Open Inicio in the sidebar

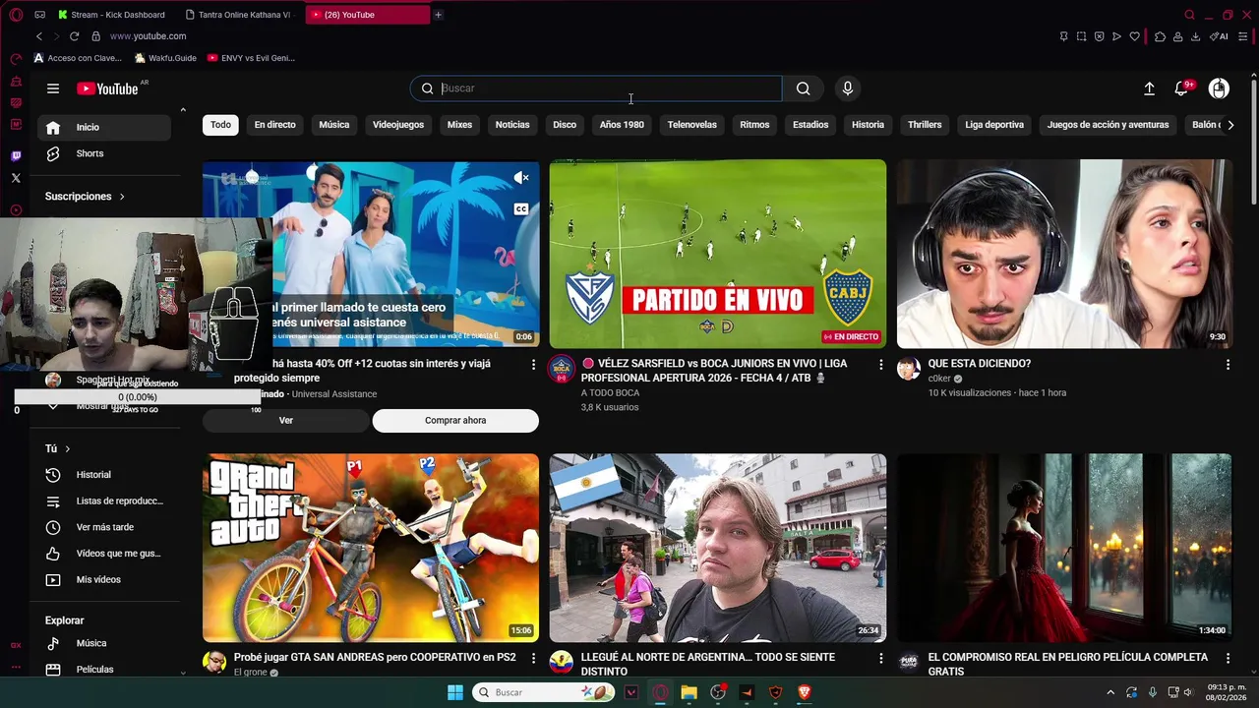point(104,128)
